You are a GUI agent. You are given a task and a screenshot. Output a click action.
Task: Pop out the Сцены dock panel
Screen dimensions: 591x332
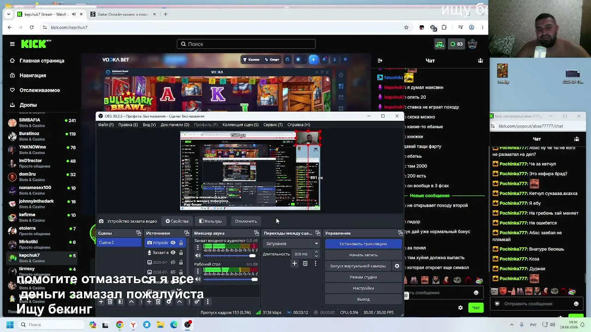tap(139, 233)
